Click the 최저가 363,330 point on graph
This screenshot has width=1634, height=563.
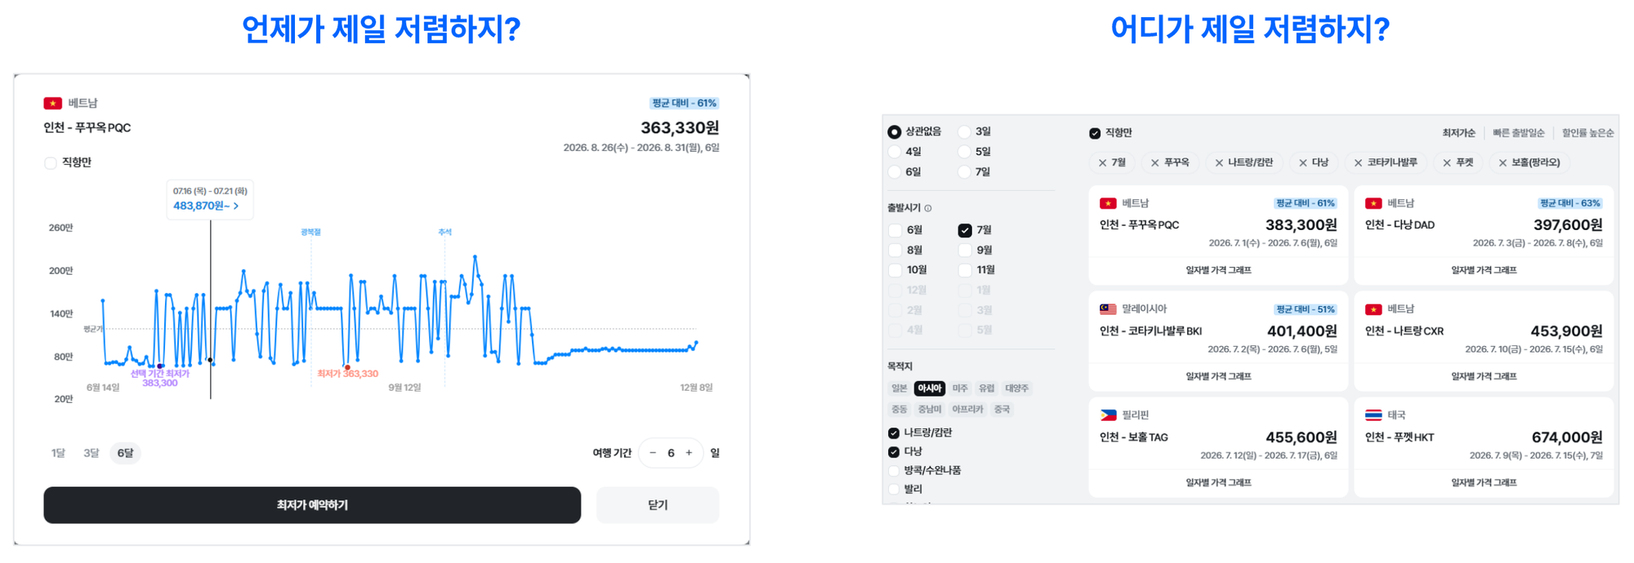pos(347,367)
